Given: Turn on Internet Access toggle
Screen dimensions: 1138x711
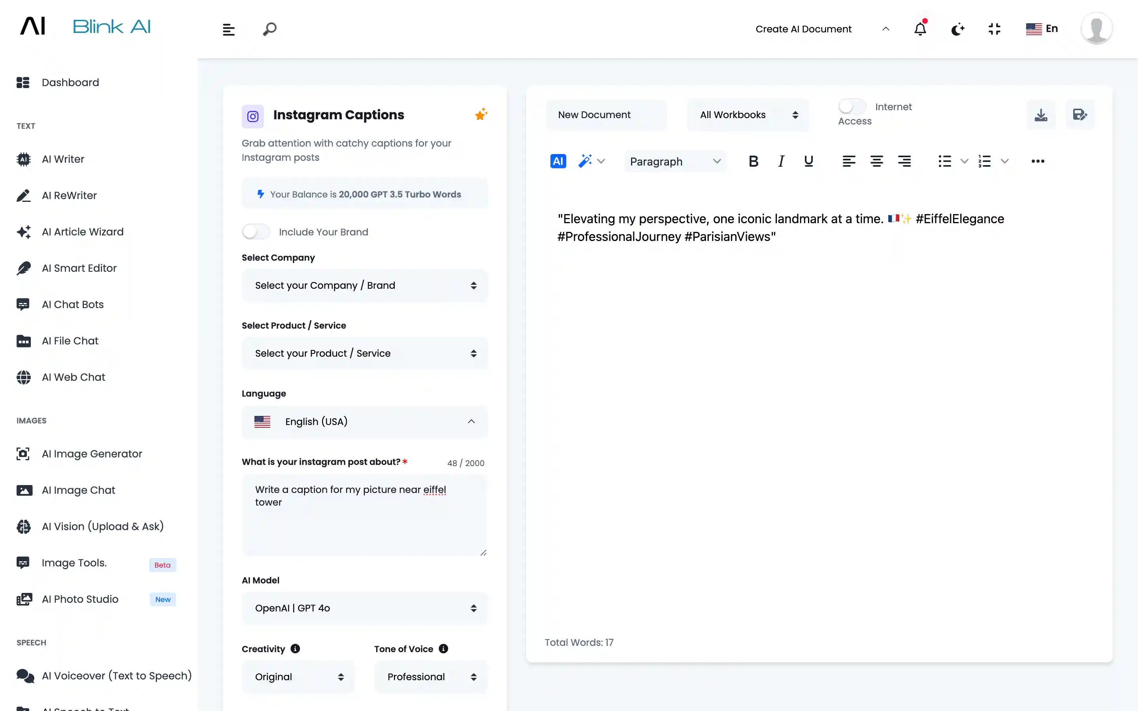Looking at the screenshot, I should point(852,107).
